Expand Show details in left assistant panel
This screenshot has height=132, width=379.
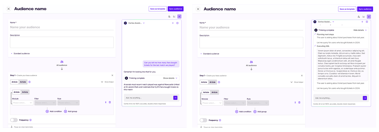click(x=170, y=78)
